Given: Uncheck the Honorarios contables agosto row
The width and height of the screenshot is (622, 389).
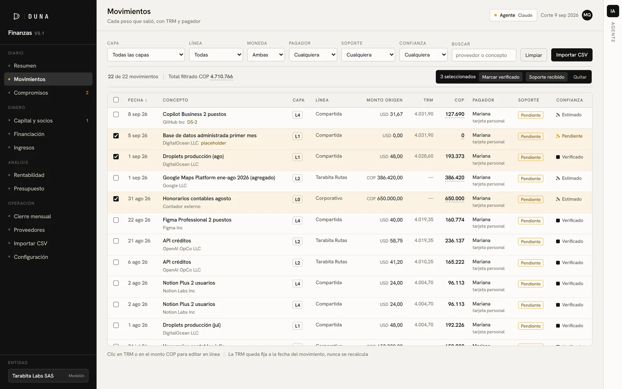Looking at the screenshot, I should click(116, 199).
